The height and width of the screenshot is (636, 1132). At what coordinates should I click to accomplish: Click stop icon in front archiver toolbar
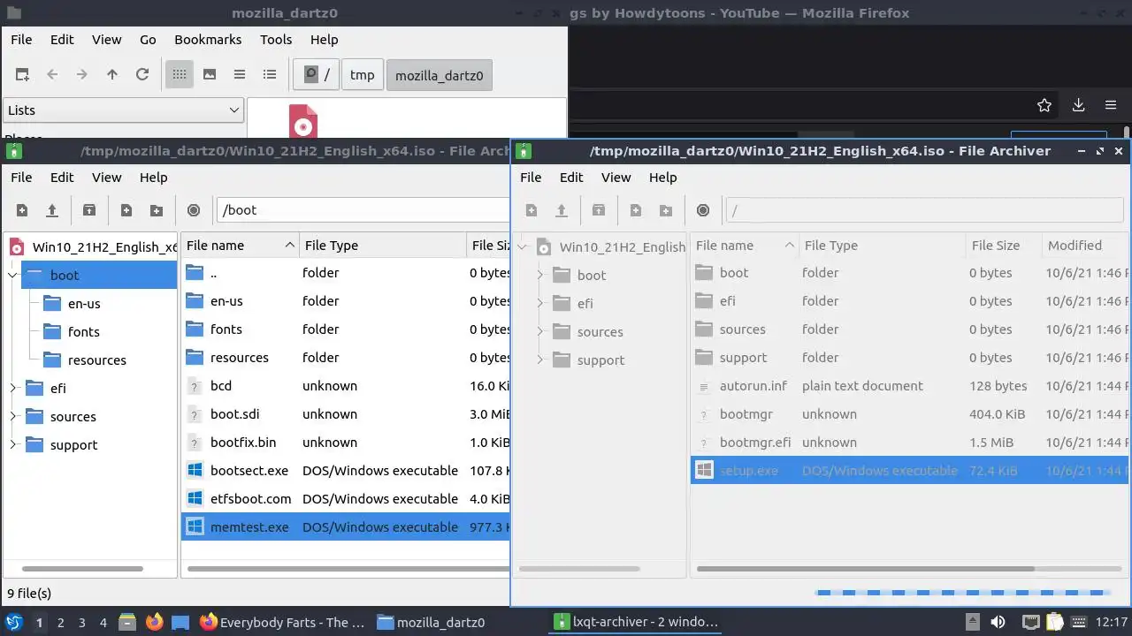703,210
